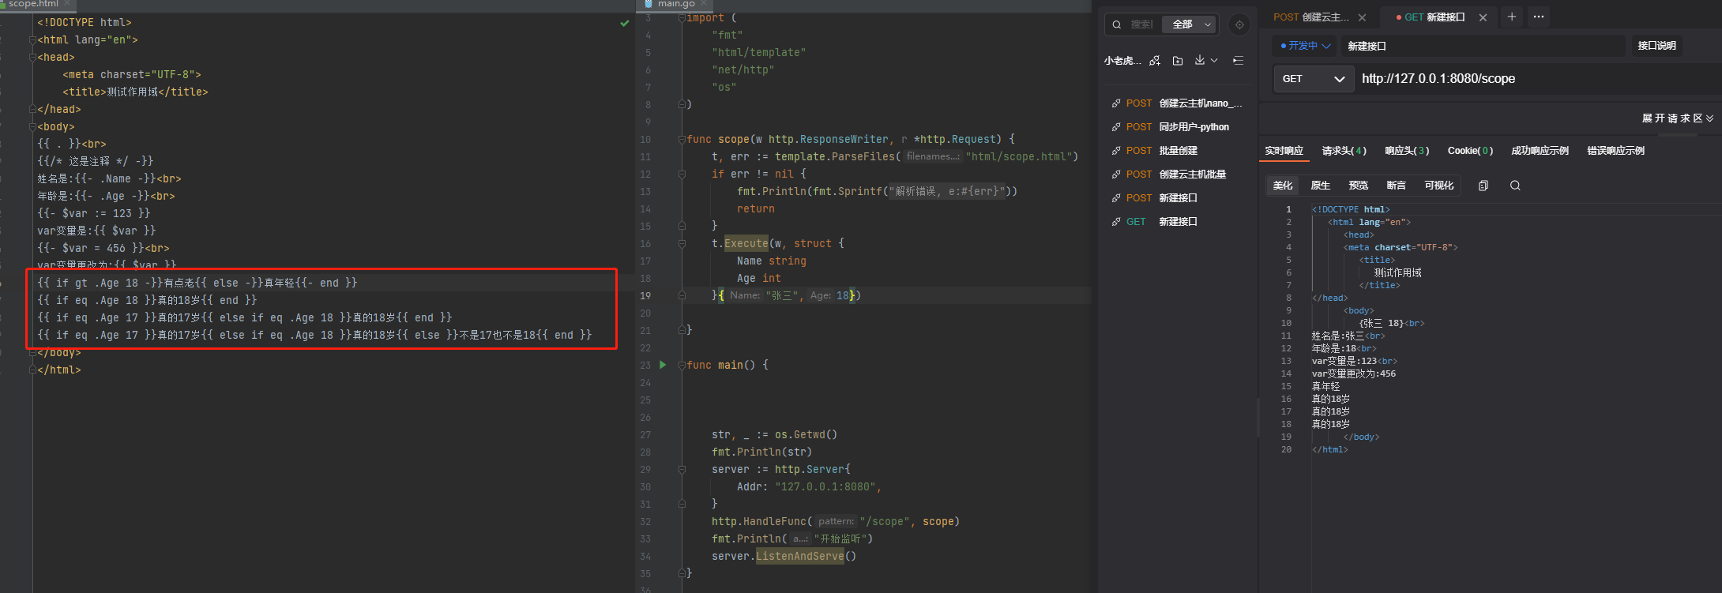Click link icon of 批量创建 request
Viewport: 1722px width, 593px height.
(1116, 151)
